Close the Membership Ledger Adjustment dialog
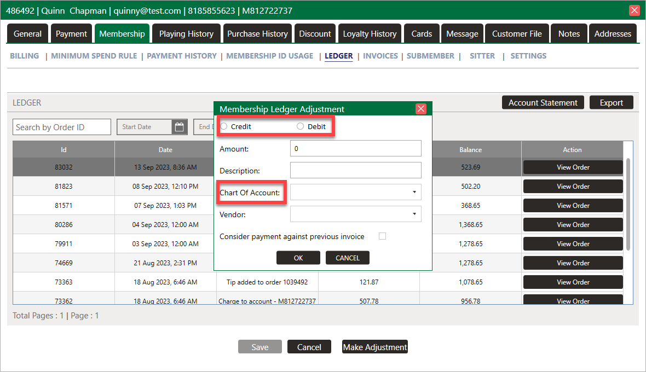Viewport: 646px width, 372px height. 420,109
